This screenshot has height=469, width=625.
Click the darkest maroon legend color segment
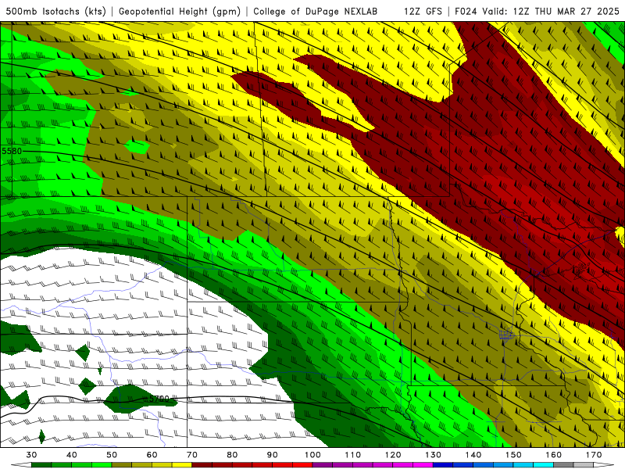(202, 465)
